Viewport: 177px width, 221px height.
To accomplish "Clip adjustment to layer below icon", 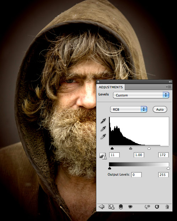I will click(x=121, y=207).
